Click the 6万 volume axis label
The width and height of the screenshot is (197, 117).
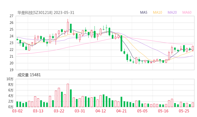[11, 90]
